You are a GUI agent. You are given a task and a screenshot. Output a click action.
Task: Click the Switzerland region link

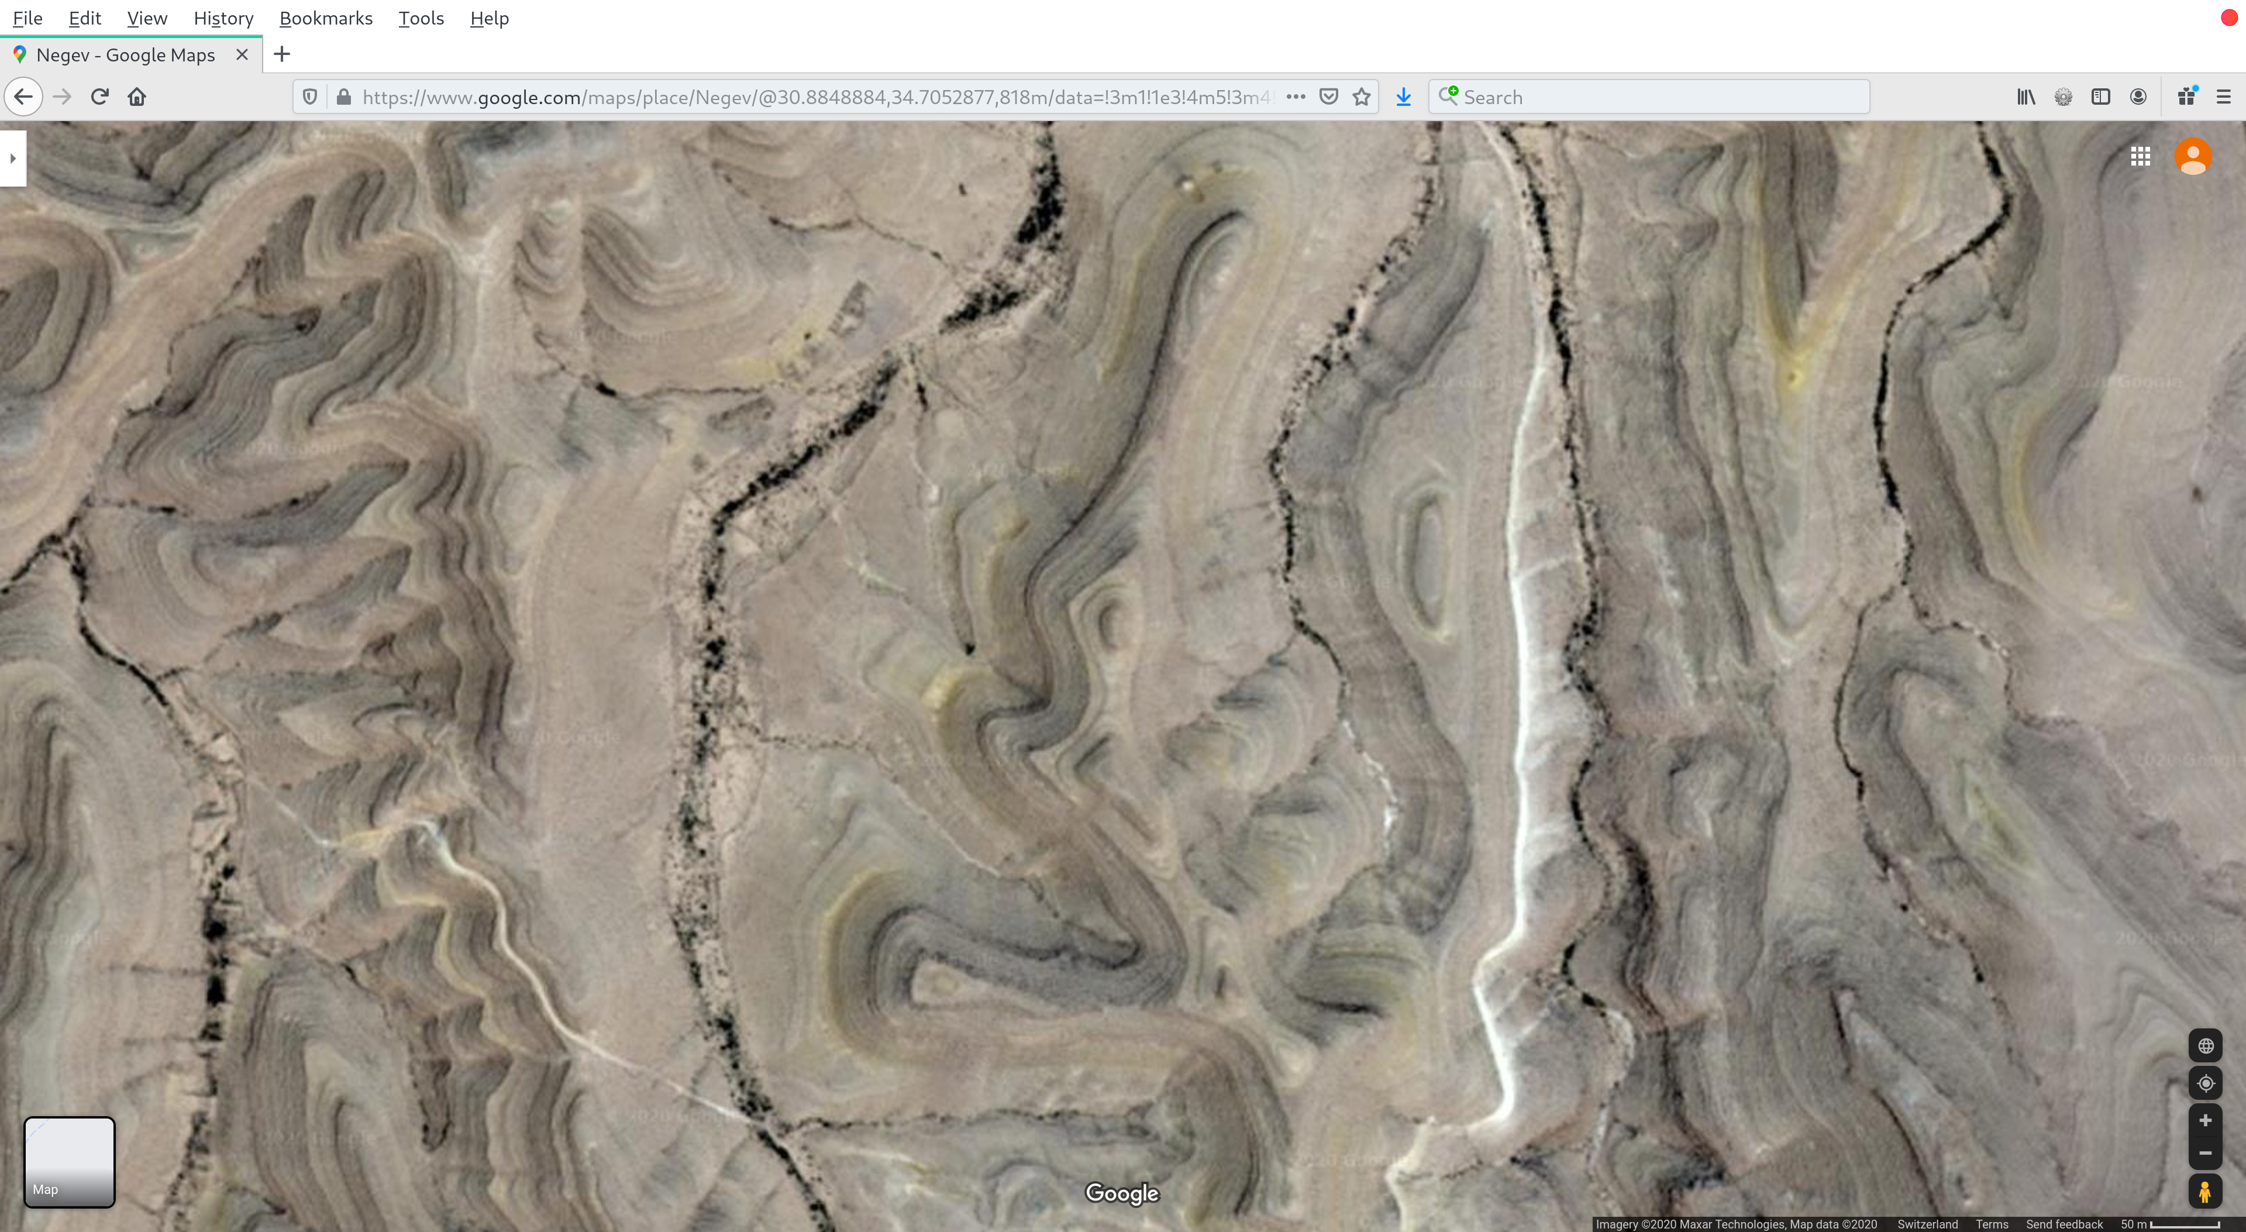(x=1927, y=1224)
